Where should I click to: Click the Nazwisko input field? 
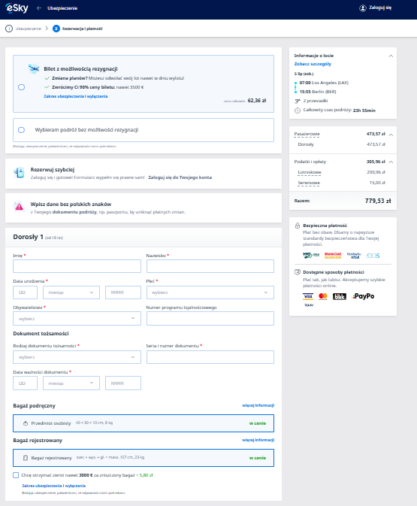[210, 266]
